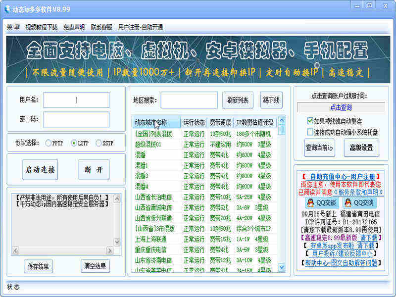This screenshot has height=297, width=396.
Task: Close the 动态ip多多软件 window
Action: point(385,5)
